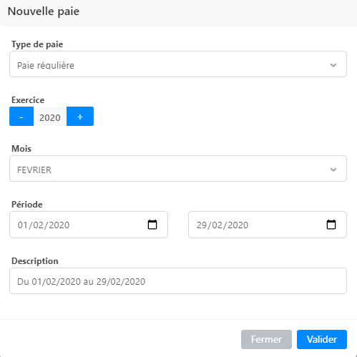Click the Type de paie label

(x=37, y=44)
